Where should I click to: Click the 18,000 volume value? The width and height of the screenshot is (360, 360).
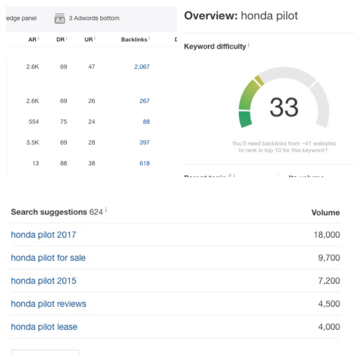[x=327, y=235]
